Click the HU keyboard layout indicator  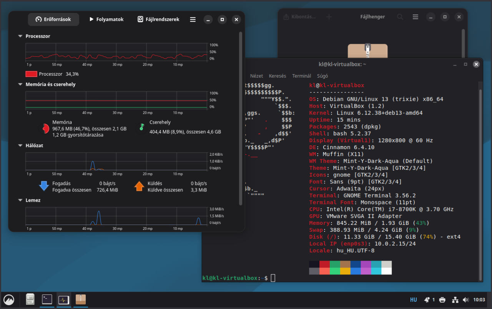pyautogui.click(x=414, y=300)
